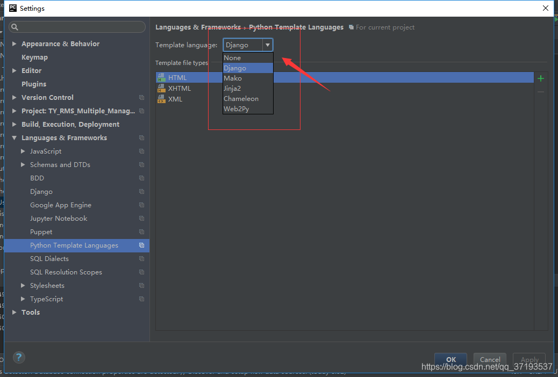Choose Web2Py from the template language list
The width and height of the screenshot is (558, 377).
248,109
